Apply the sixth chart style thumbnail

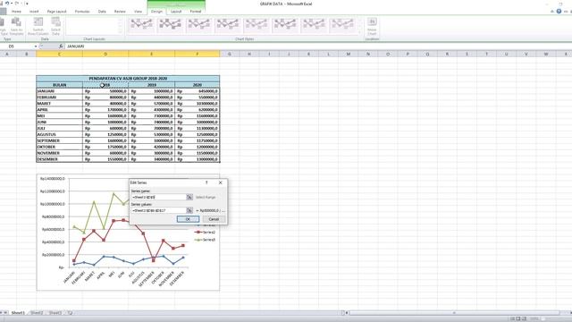click(285, 25)
